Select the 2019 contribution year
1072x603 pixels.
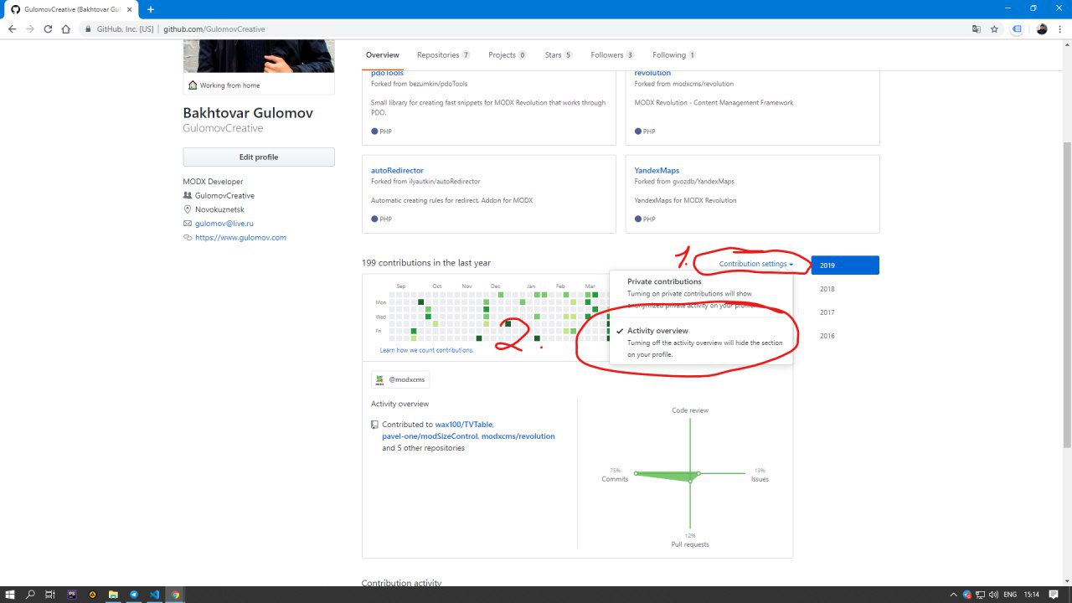coord(845,265)
